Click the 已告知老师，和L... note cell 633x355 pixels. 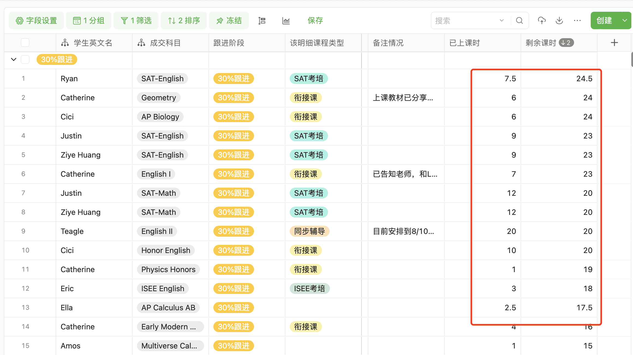[x=406, y=174]
